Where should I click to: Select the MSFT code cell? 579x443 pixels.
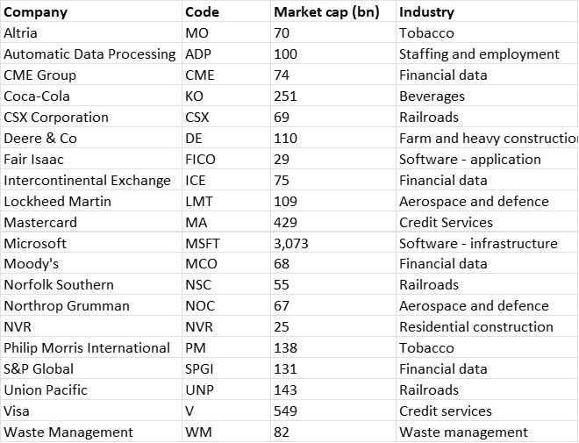(203, 243)
